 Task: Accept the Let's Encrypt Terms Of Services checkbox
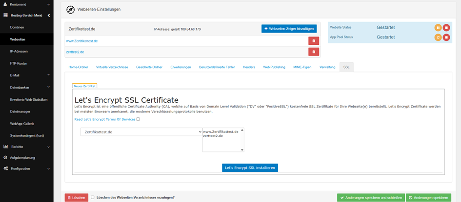(138, 119)
